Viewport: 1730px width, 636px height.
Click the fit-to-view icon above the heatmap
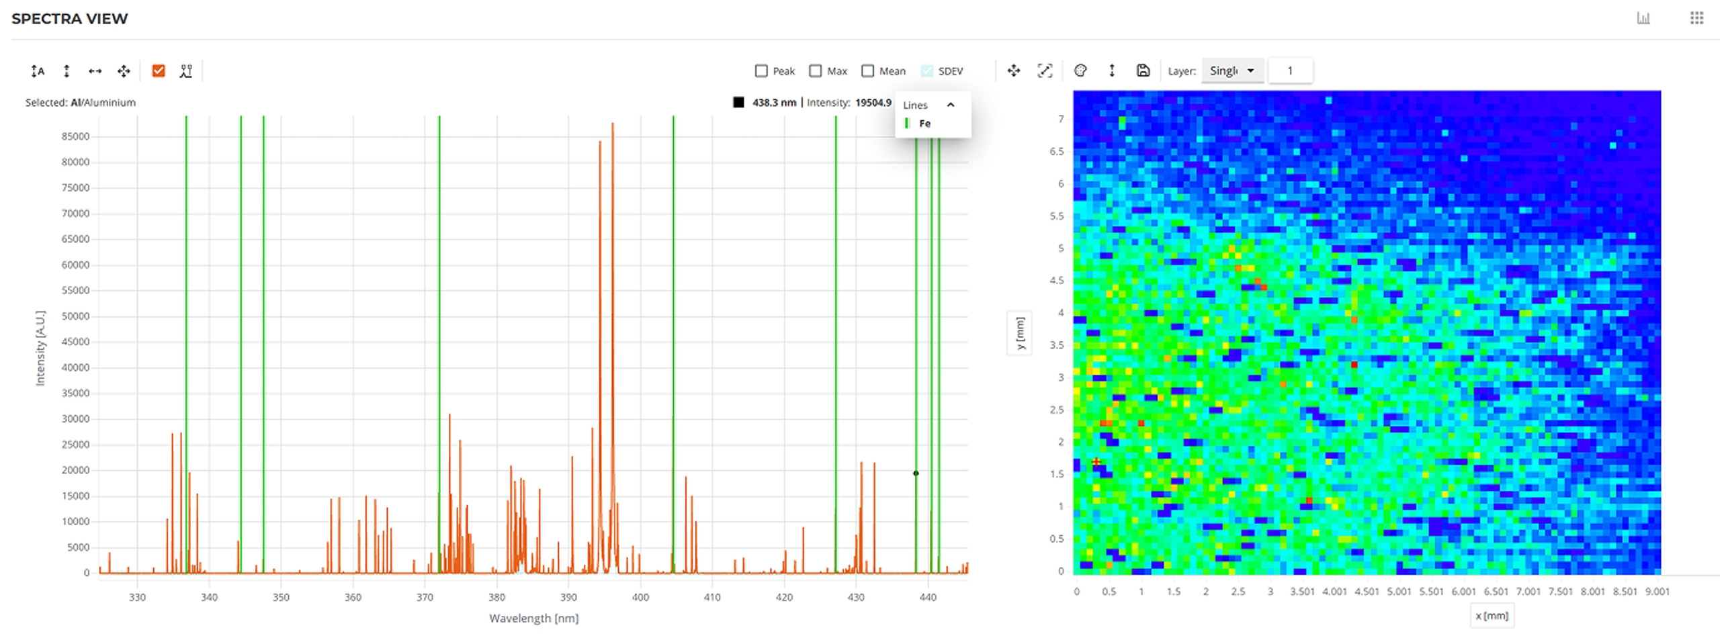tap(1045, 71)
